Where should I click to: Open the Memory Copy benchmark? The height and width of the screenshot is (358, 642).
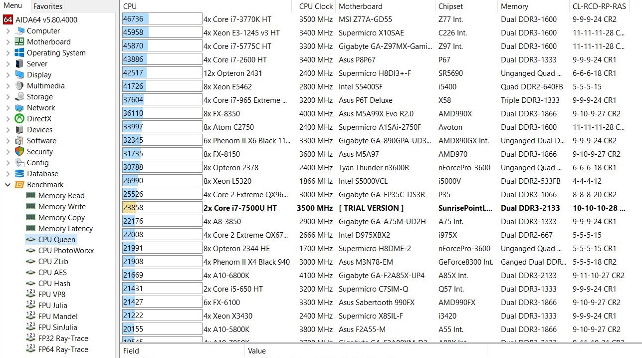pos(61,218)
